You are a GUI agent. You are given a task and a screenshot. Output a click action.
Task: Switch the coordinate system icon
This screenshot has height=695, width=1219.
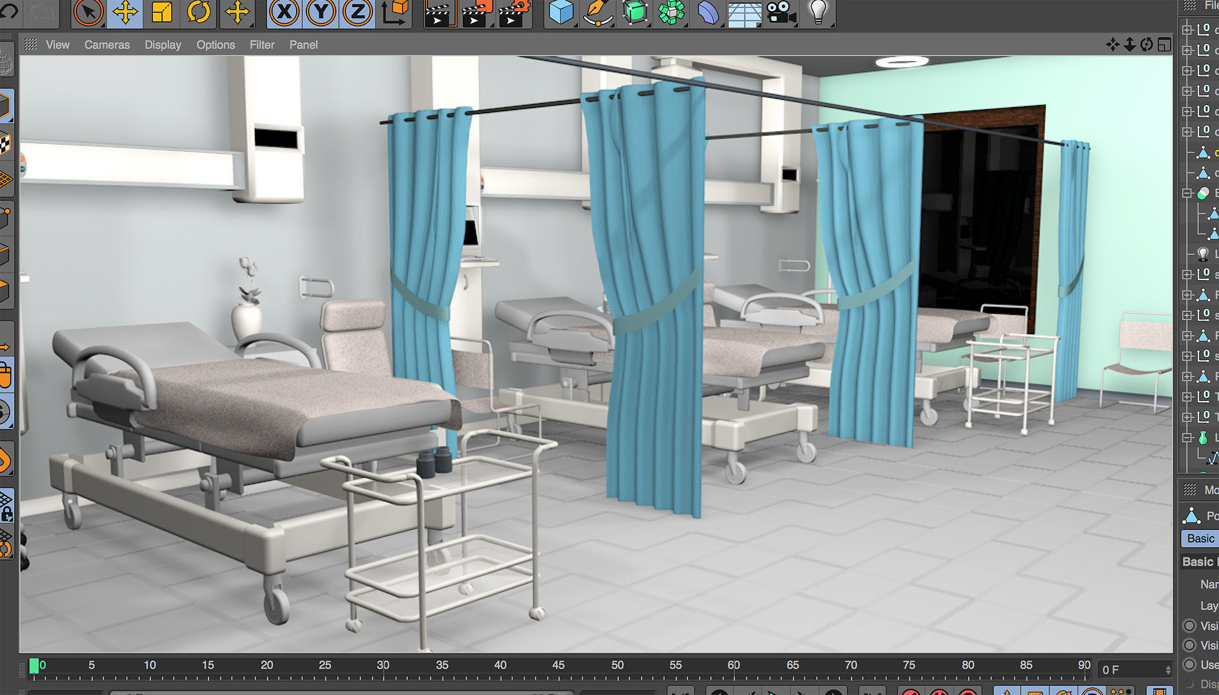(395, 12)
